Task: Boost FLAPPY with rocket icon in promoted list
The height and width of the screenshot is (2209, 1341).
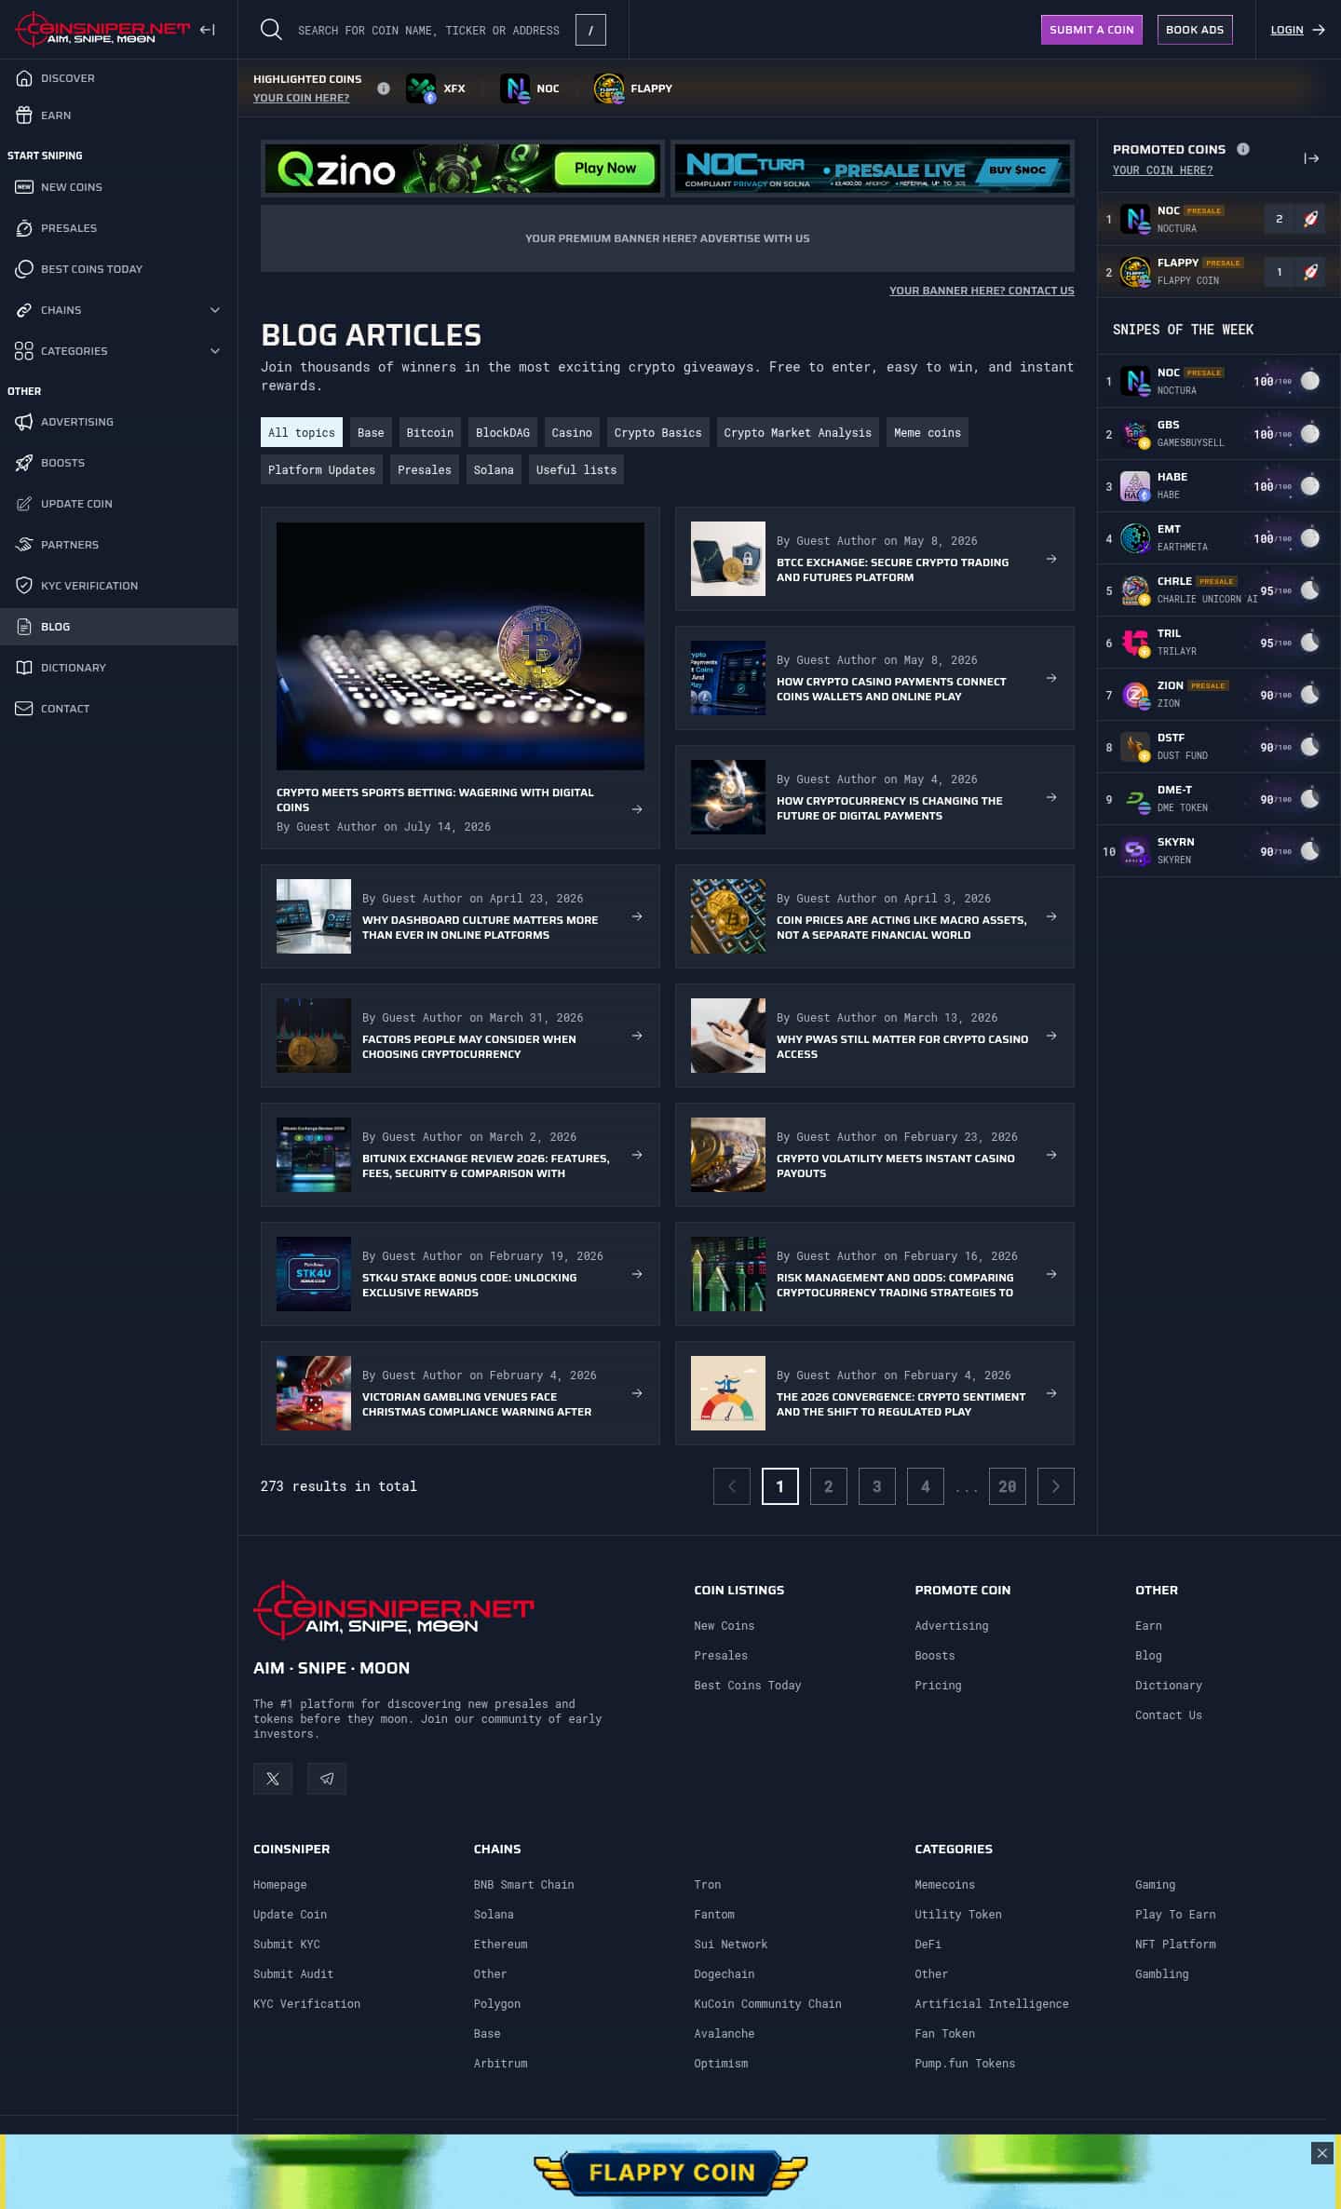Action: click(1310, 272)
